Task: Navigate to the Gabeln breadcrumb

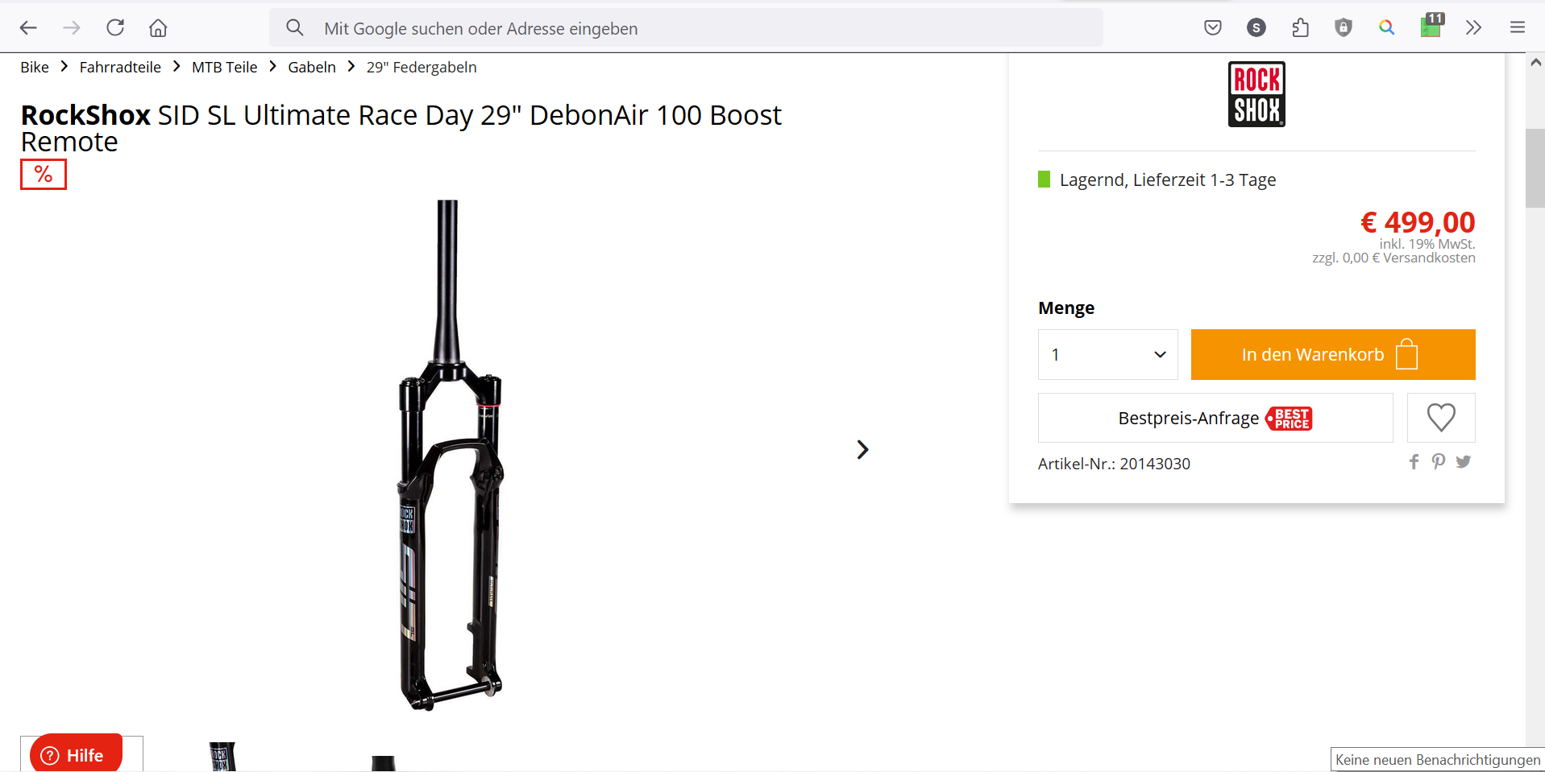Action: [x=311, y=67]
